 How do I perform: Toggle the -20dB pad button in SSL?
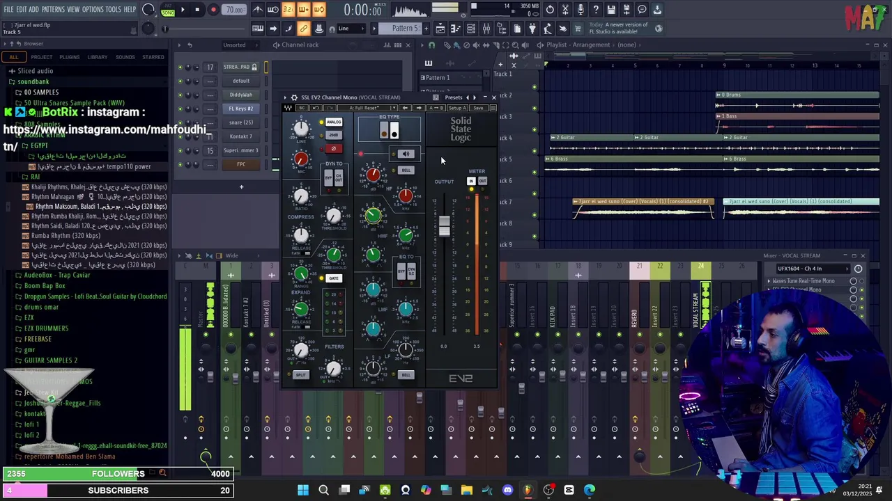pos(334,135)
